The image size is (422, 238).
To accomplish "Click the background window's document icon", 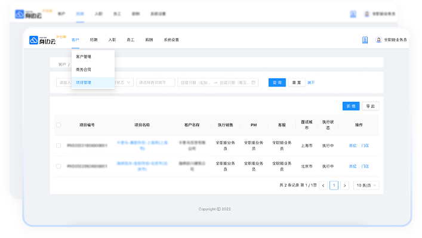I will (x=353, y=14).
